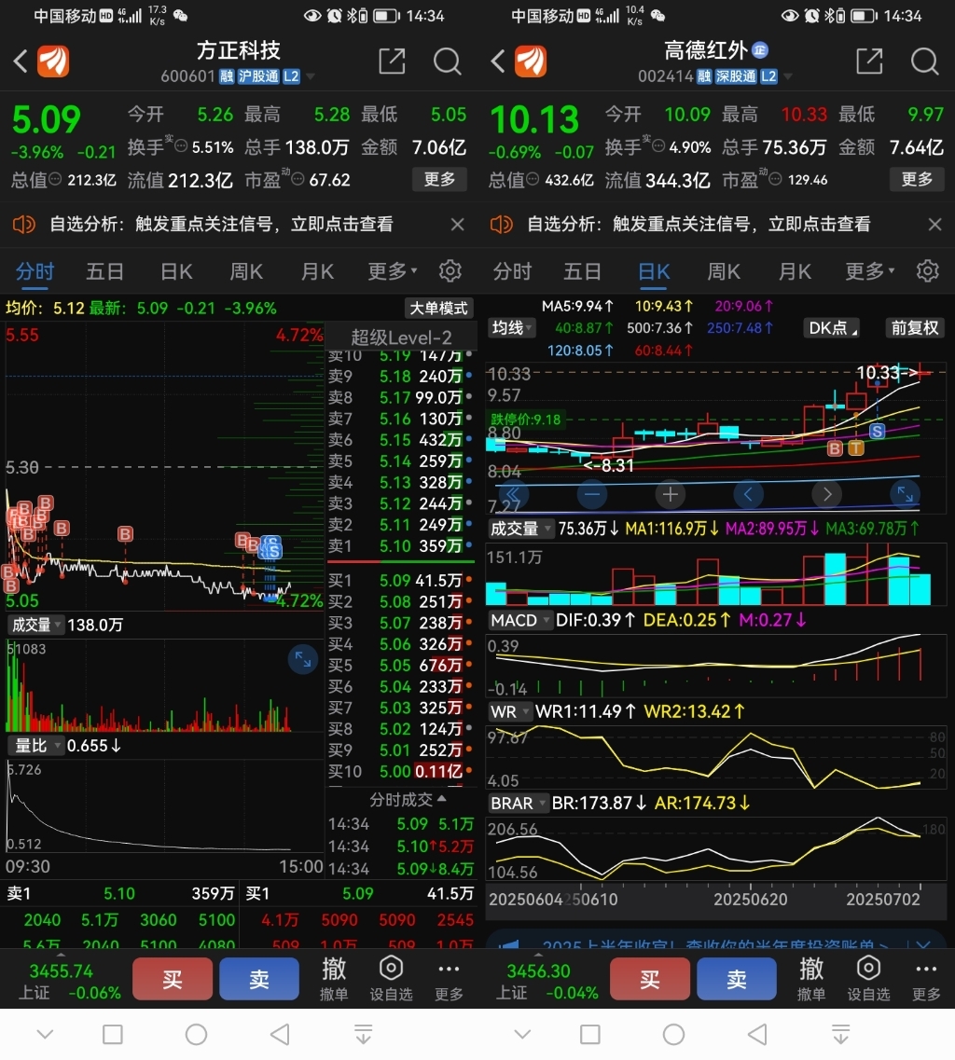Tap the S sell marker on K-line
The image size is (955, 1060).
pyautogui.click(x=878, y=432)
